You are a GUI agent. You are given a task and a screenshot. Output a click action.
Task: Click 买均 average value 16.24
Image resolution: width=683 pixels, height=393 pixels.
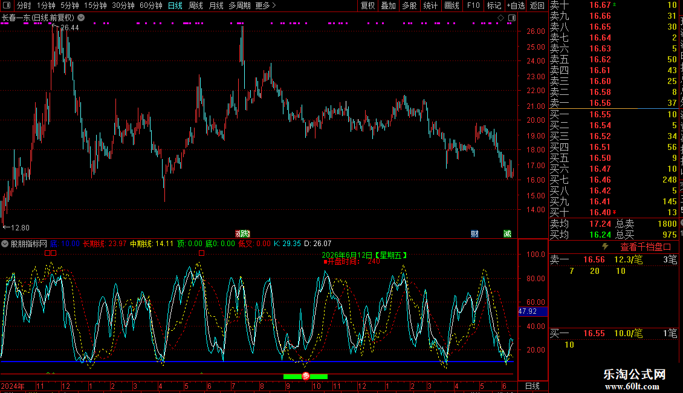coord(600,235)
